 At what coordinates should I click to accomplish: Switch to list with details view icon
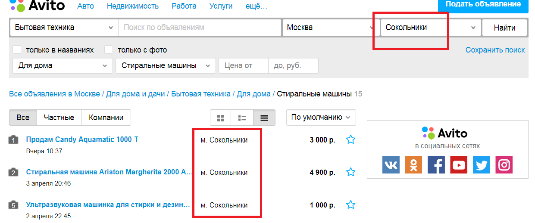tap(242, 118)
